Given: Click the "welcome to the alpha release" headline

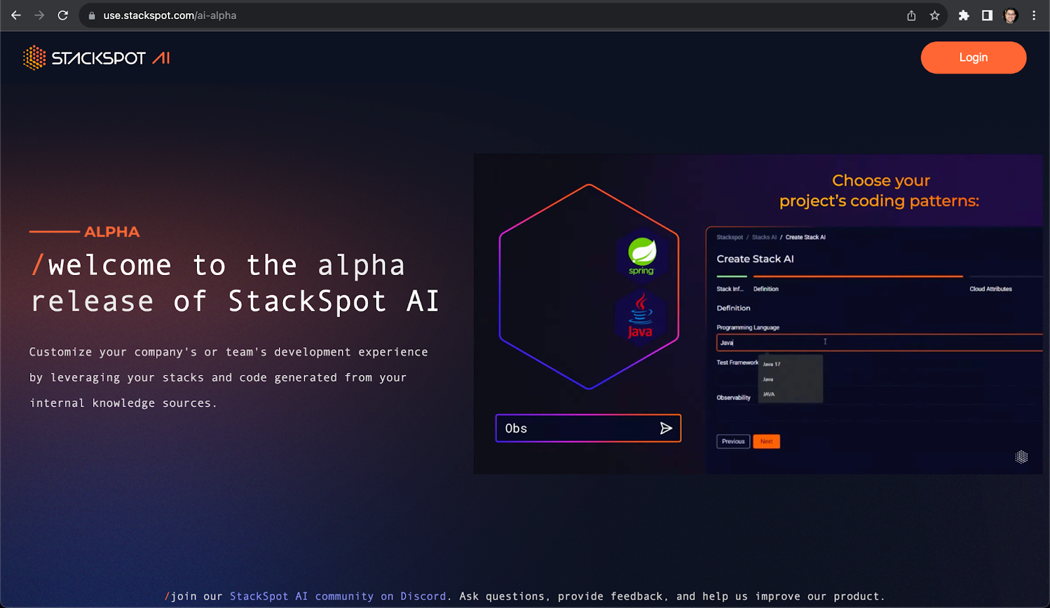Looking at the screenshot, I should 235,283.
